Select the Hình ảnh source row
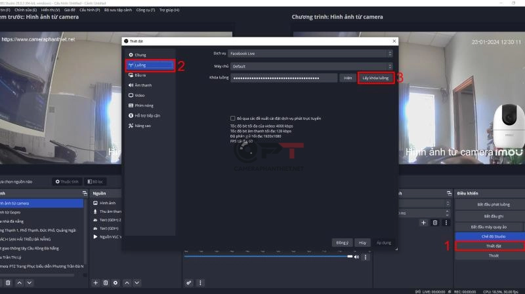The image size is (525, 294). point(106,203)
